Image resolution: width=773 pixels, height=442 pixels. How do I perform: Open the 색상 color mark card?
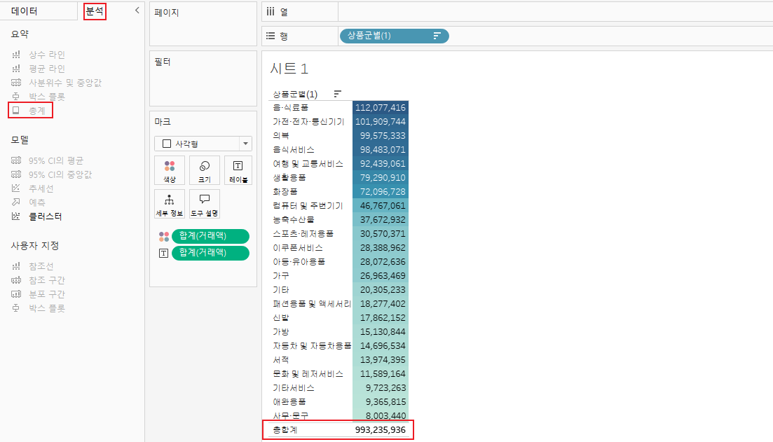pos(170,170)
